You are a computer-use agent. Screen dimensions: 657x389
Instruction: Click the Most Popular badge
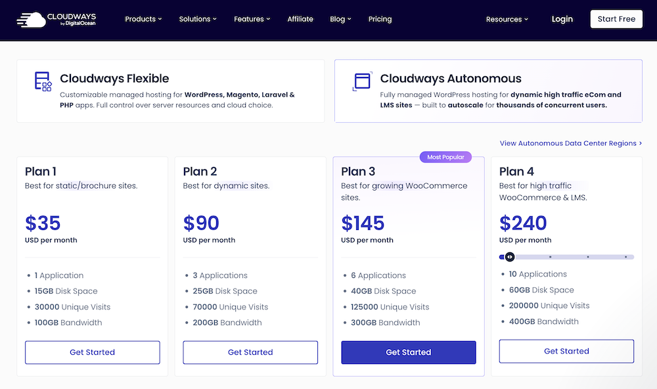pyautogui.click(x=445, y=157)
